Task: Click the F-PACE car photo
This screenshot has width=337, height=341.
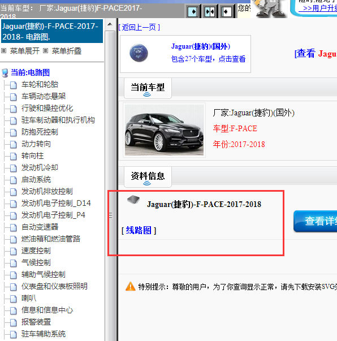Action: coord(164,130)
